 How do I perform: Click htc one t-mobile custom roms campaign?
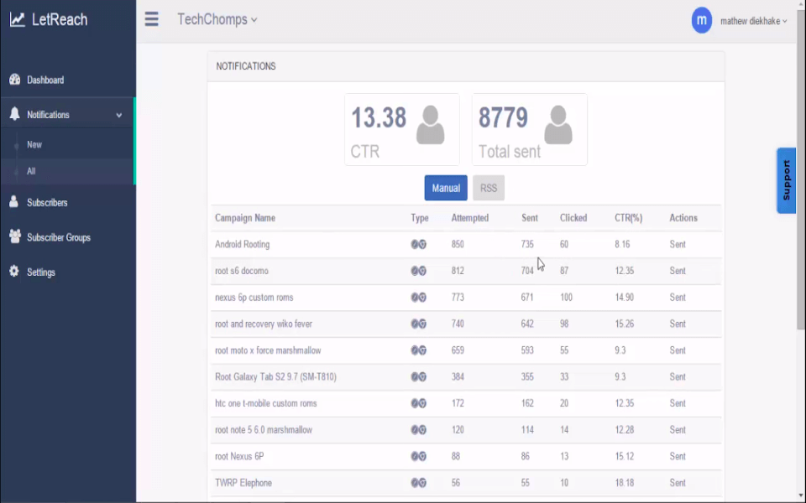pyautogui.click(x=266, y=403)
